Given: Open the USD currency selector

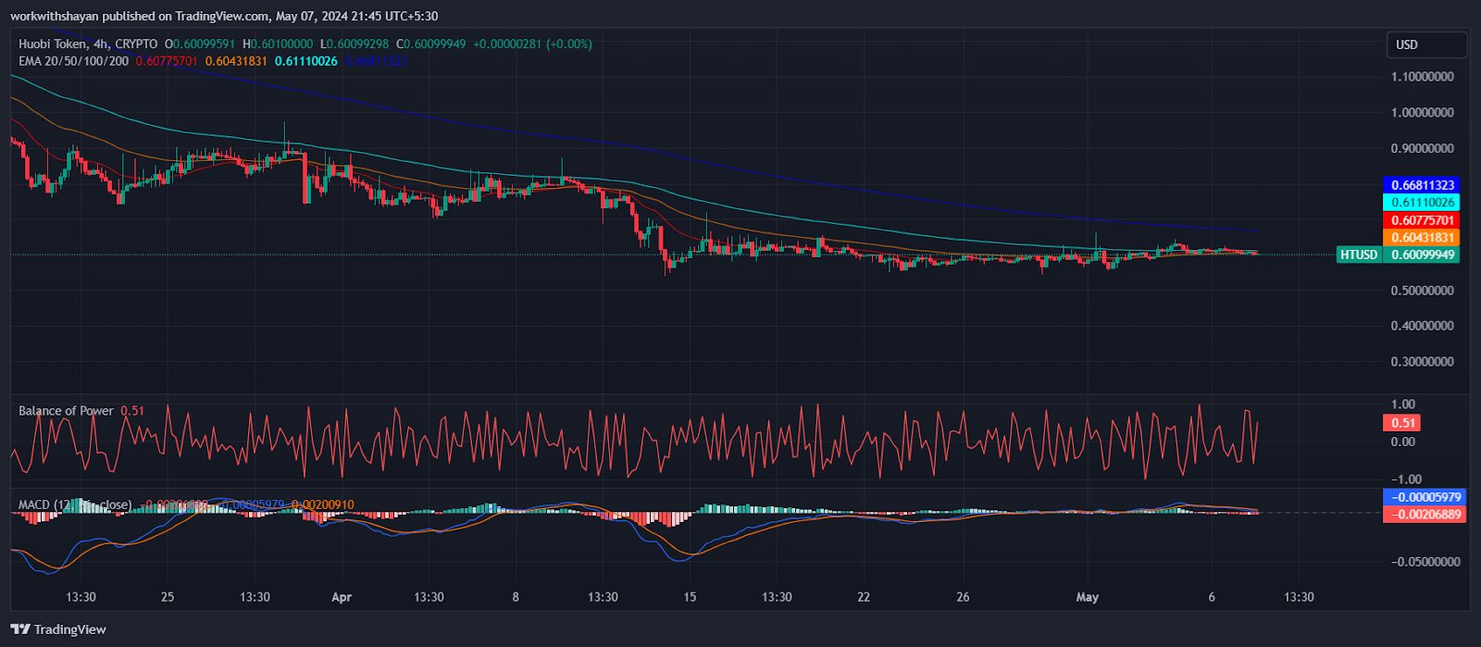Looking at the screenshot, I should coord(1426,44).
